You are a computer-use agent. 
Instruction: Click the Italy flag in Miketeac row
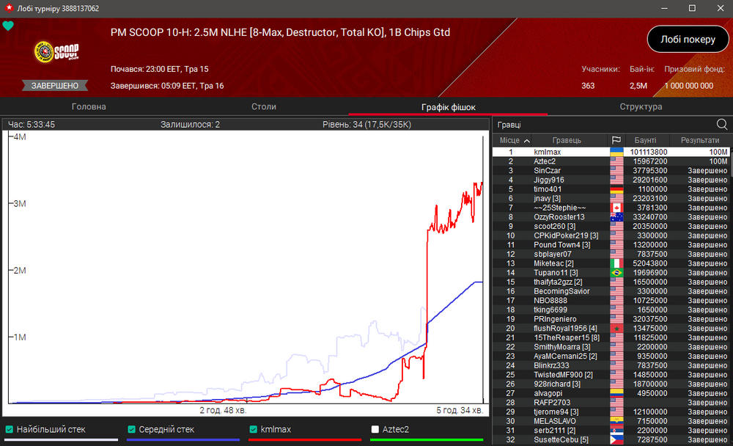coord(616,263)
